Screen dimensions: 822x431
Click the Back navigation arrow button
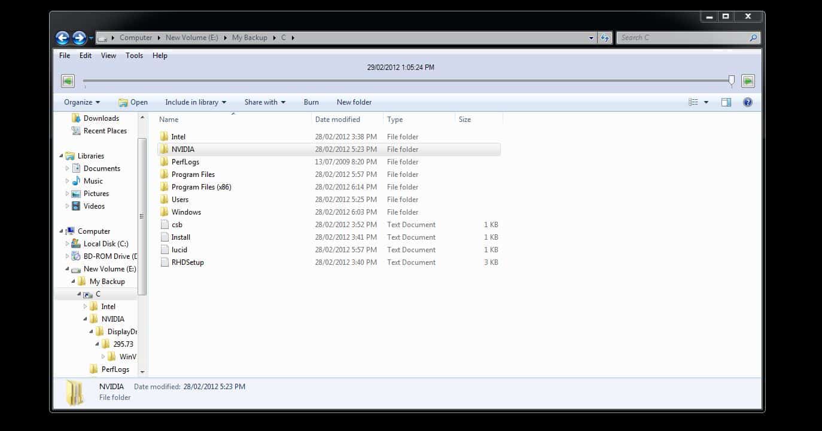(62, 38)
